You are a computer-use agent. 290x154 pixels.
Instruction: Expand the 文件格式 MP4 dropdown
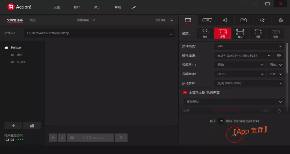(249, 47)
